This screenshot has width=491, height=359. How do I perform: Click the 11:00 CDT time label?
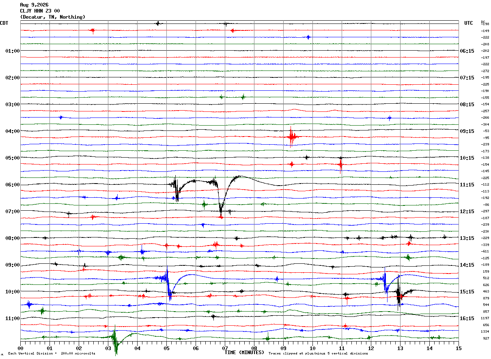click(x=13, y=318)
